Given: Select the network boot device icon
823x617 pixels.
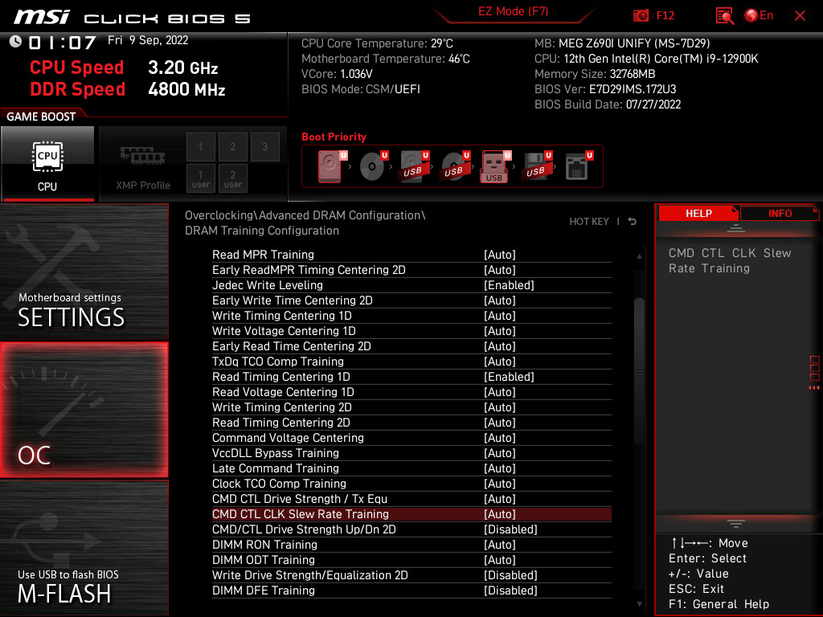Looking at the screenshot, I should (x=579, y=166).
